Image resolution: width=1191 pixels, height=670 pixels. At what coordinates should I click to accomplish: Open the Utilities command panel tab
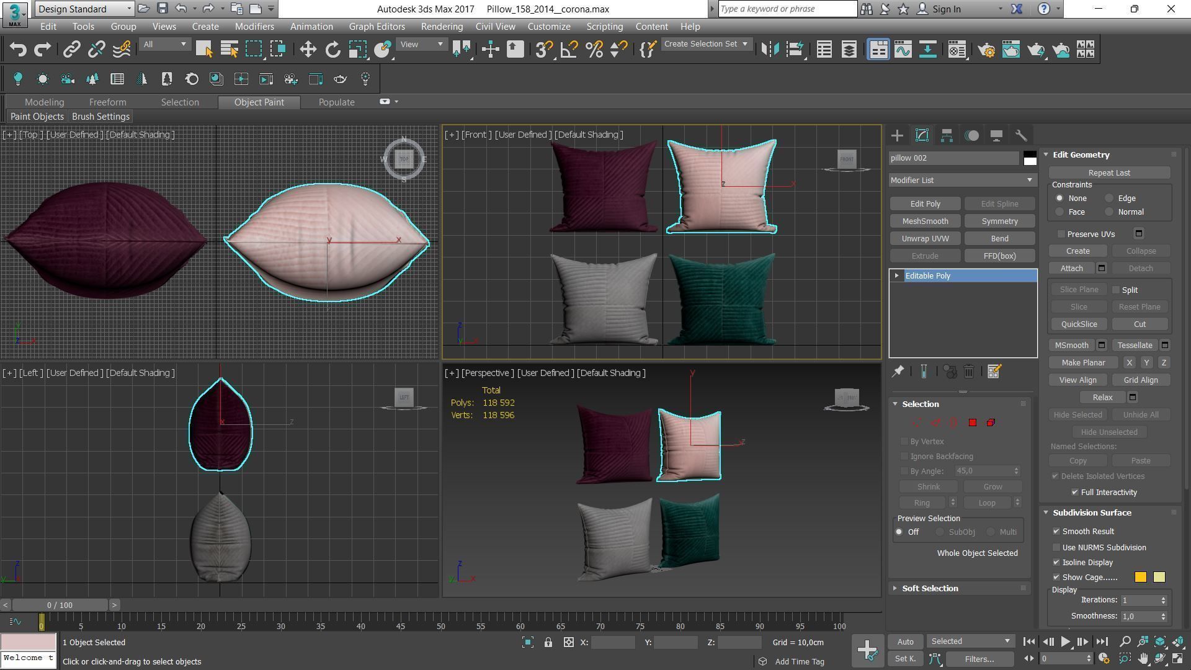(1021, 135)
